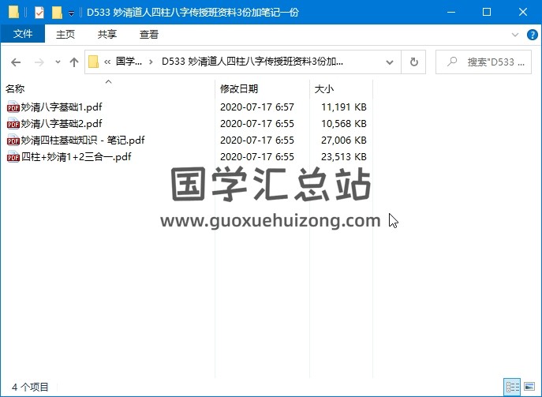Open the address bar history dropdown
The width and height of the screenshot is (542, 397).
tap(390, 62)
